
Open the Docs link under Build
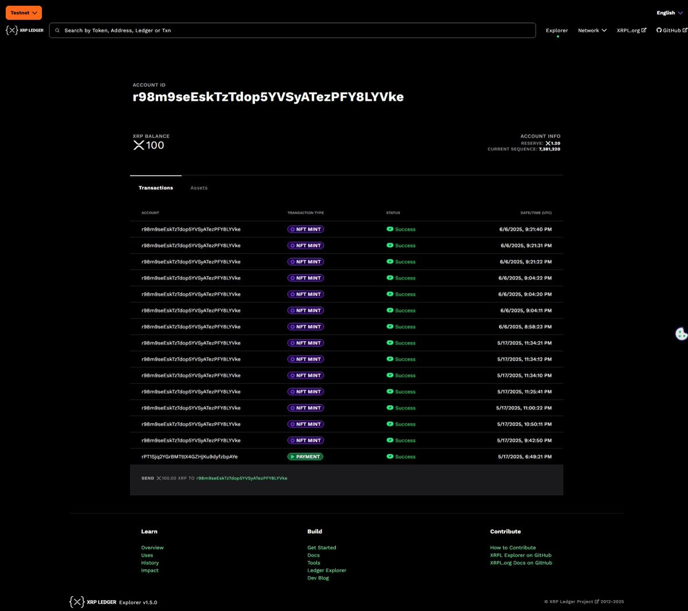click(314, 555)
